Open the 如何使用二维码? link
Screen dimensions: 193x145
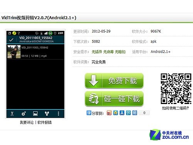click(176, 108)
